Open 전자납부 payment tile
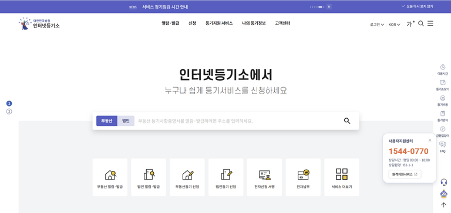451x213 pixels. (x=303, y=177)
